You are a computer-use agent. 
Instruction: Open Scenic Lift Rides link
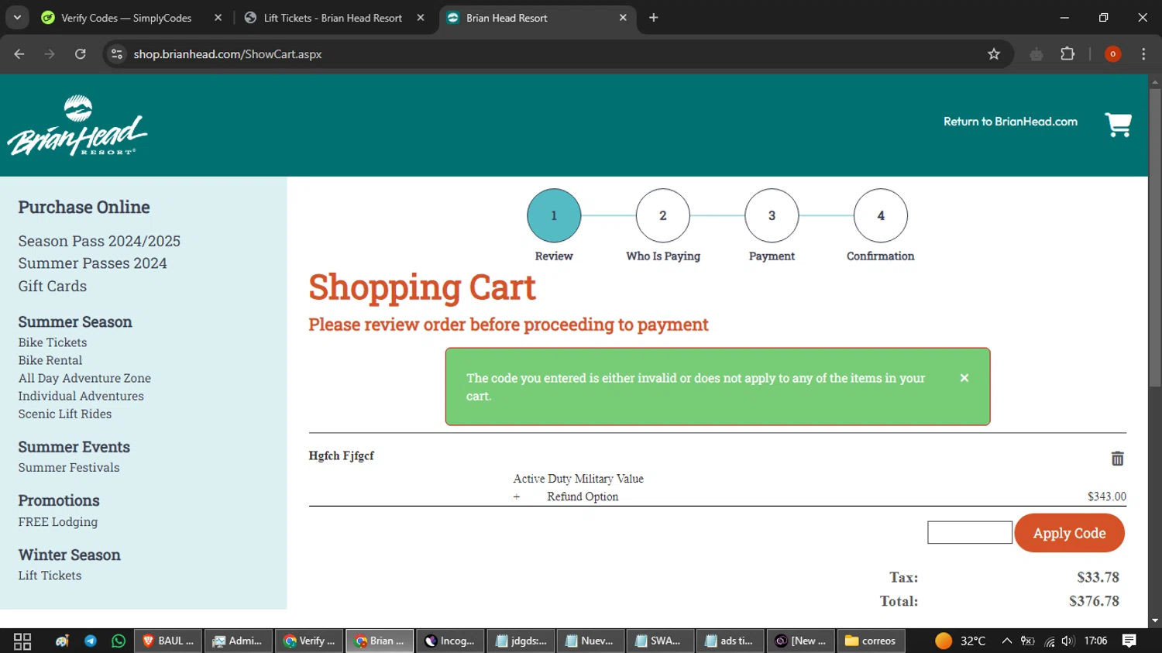(65, 414)
